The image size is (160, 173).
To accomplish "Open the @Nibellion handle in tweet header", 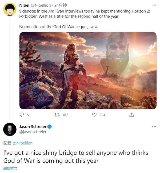I will point(41,5).
